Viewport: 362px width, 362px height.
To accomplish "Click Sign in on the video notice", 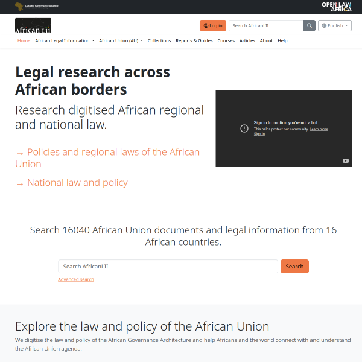I will click(259, 134).
